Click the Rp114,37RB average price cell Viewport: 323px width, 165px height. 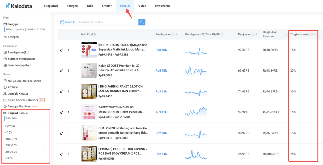[x=271, y=112]
